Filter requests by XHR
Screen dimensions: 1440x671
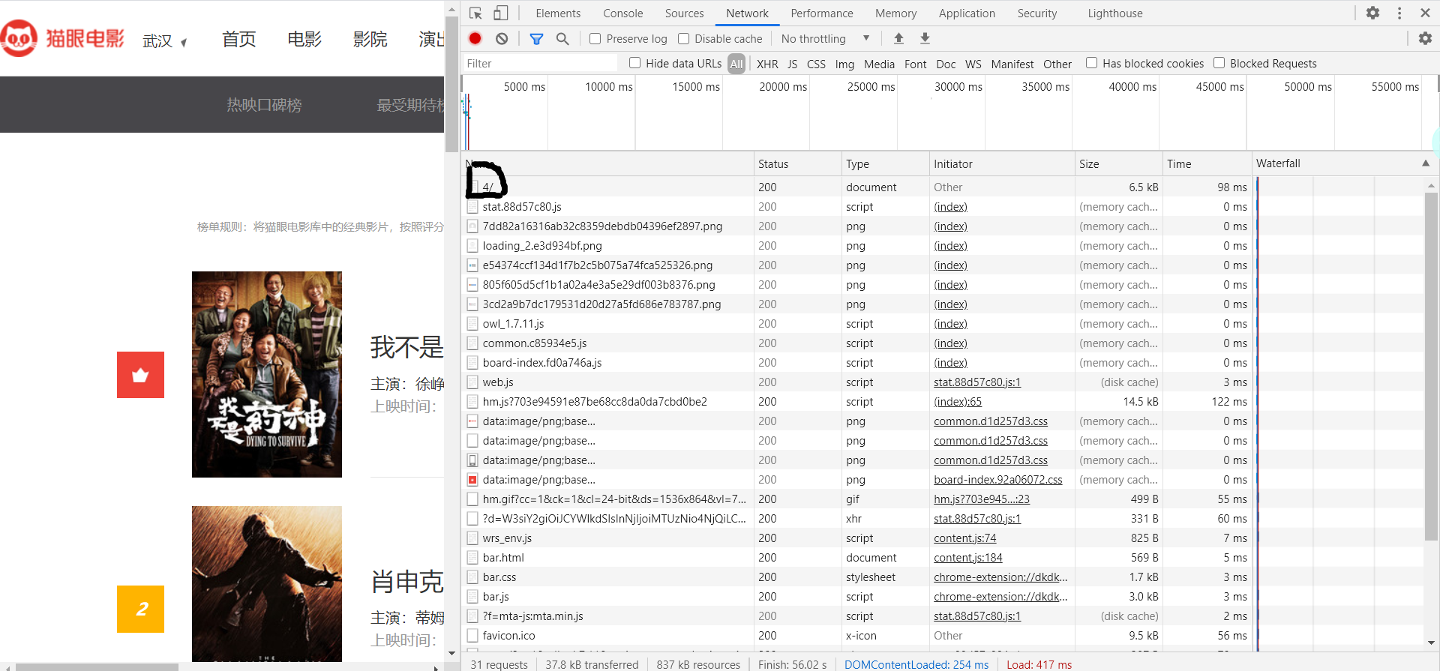click(767, 64)
